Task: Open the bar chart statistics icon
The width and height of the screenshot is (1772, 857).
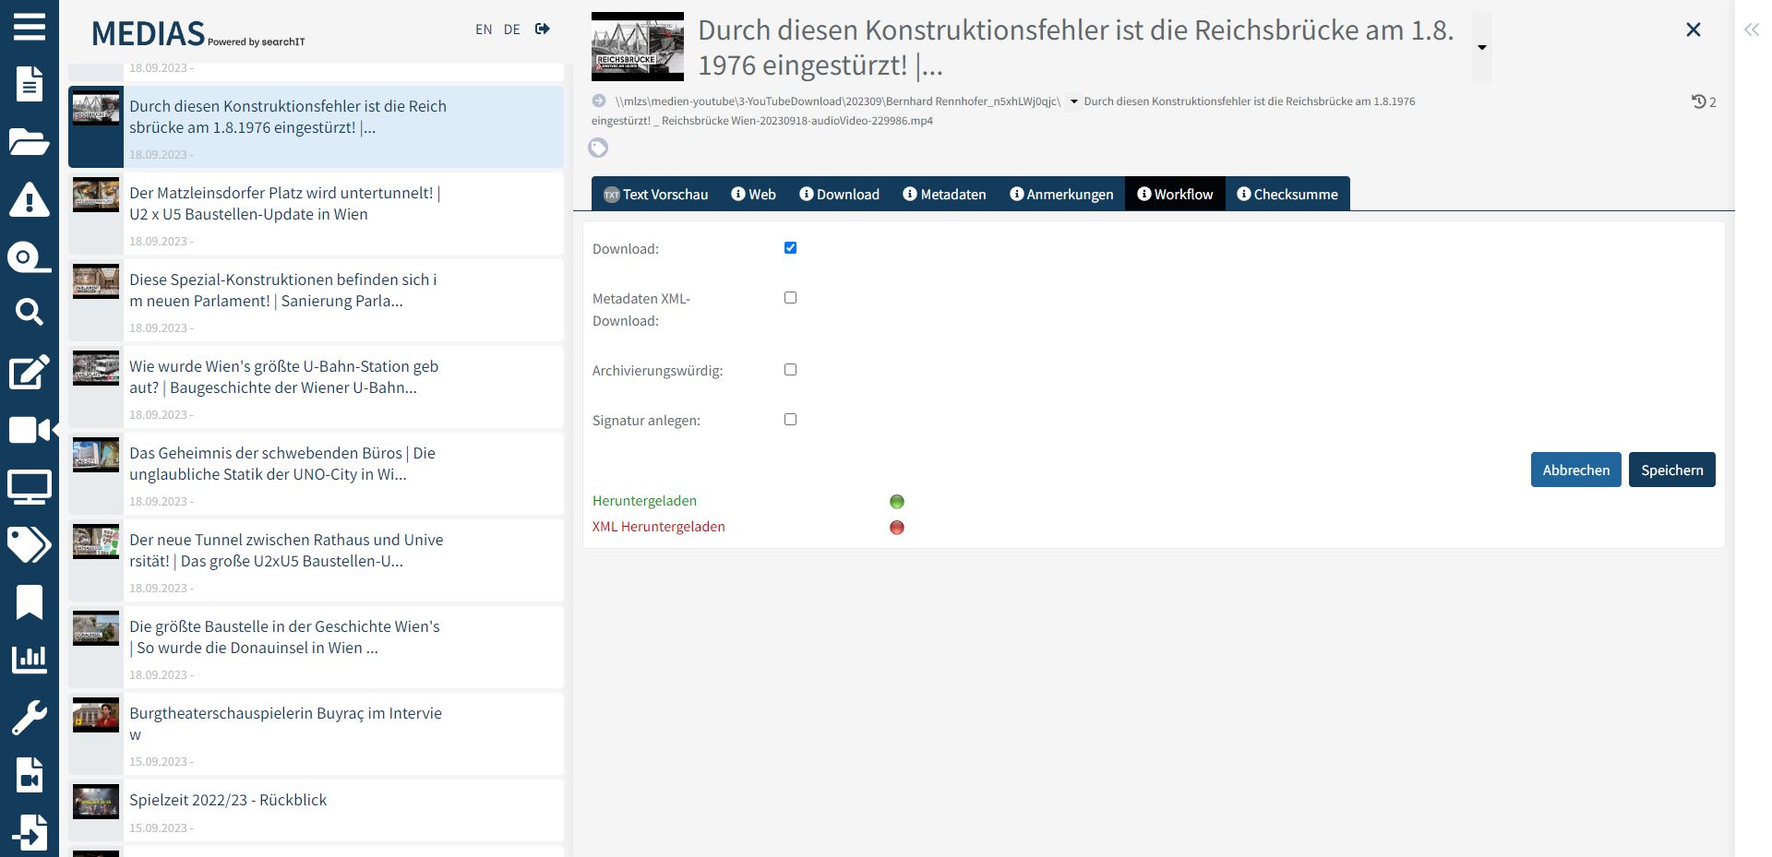Action: point(29,659)
